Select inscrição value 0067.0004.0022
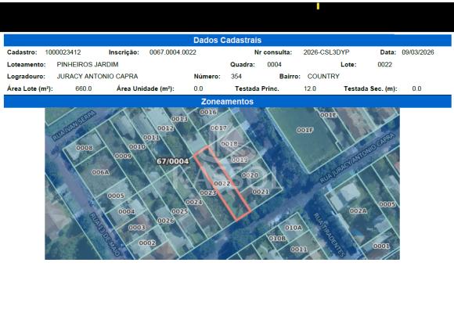The width and height of the screenshot is (454, 313). [173, 52]
